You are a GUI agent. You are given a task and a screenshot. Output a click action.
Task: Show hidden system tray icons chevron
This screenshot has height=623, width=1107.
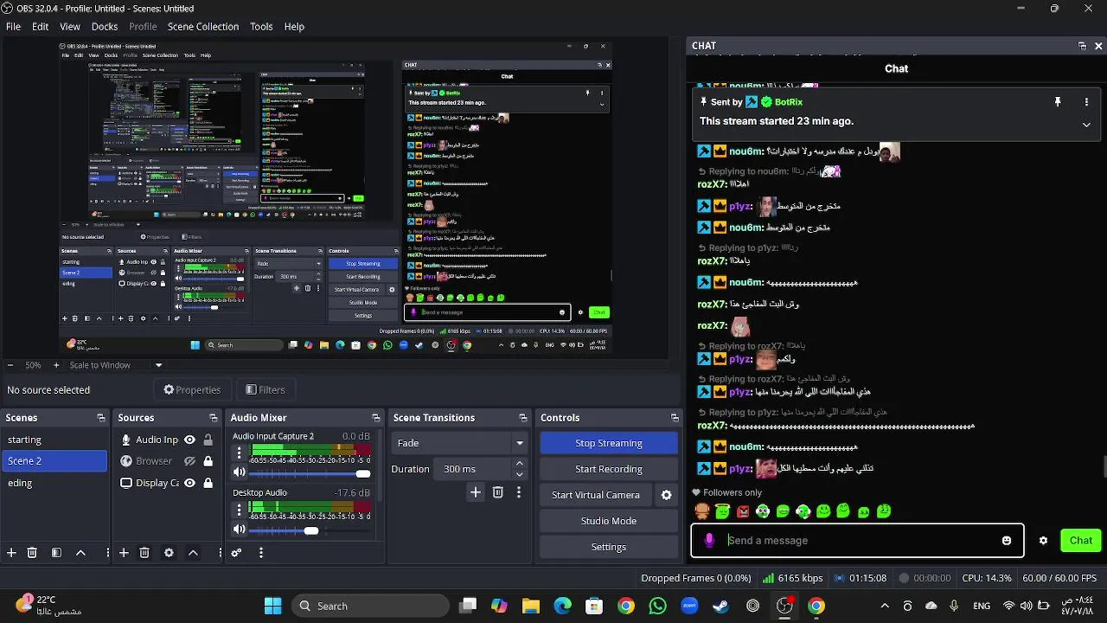point(884,606)
